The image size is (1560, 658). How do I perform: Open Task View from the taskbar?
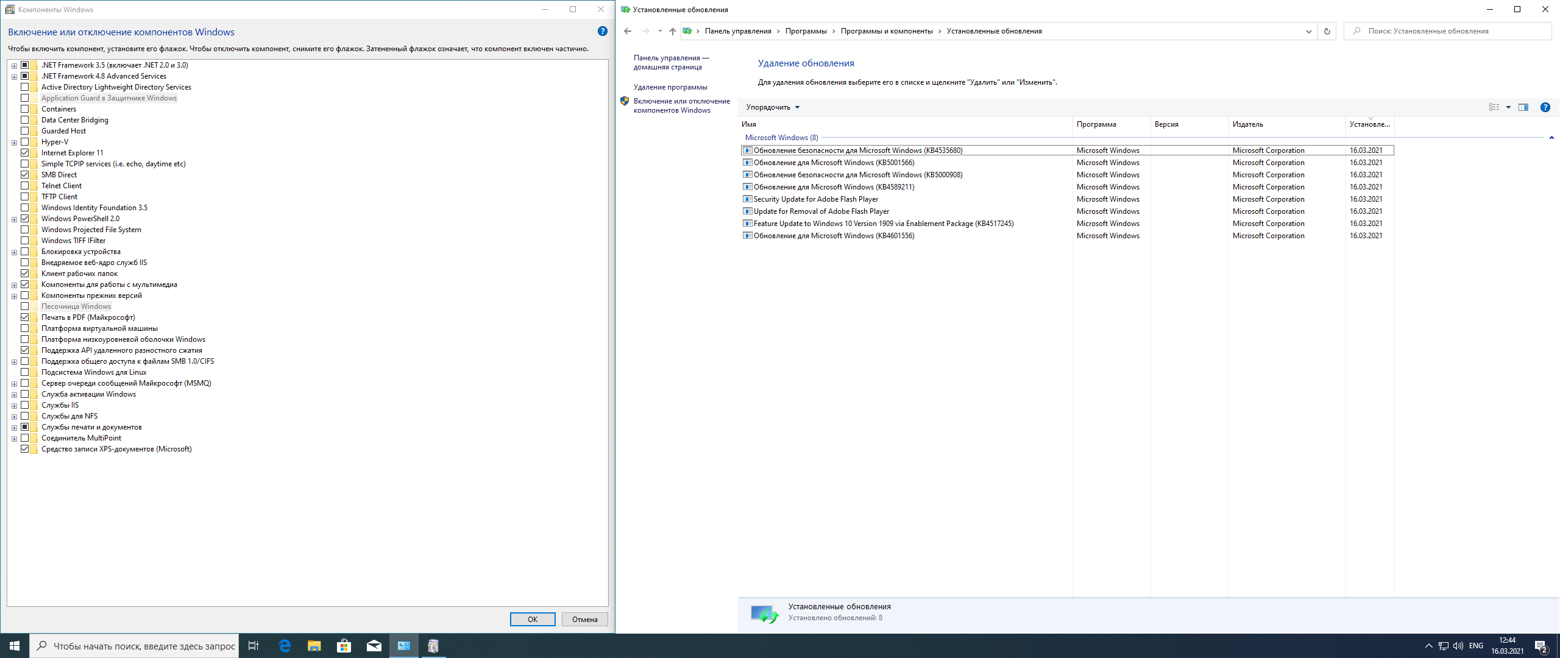coord(253,646)
